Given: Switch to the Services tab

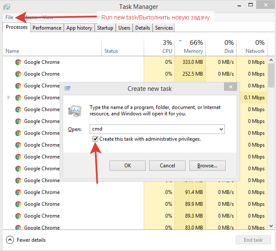Looking at the screenshot, I should tap(164, 28).
